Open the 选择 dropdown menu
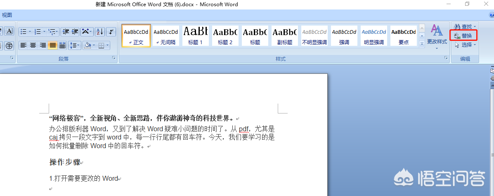This screenshot has height=196, width=494. (x=465, y=45)
